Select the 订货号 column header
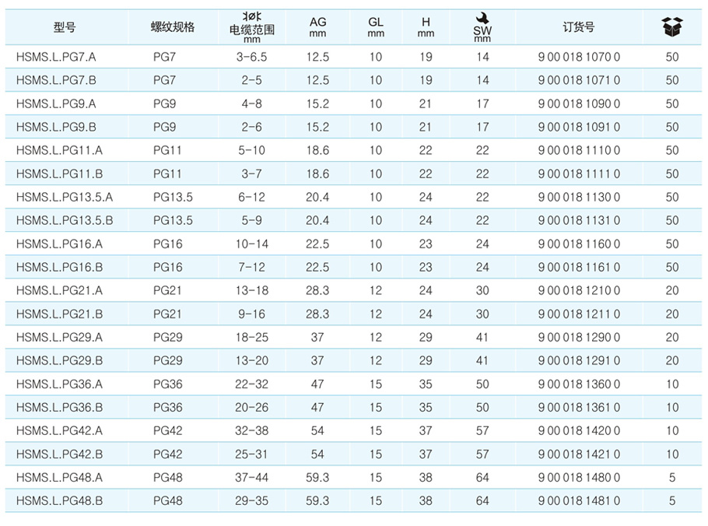Screen dimensions: 708x526 578,27
